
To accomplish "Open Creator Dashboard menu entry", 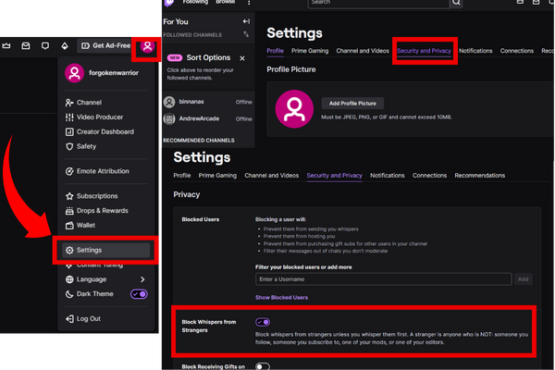I will click(x=105, y=131).
